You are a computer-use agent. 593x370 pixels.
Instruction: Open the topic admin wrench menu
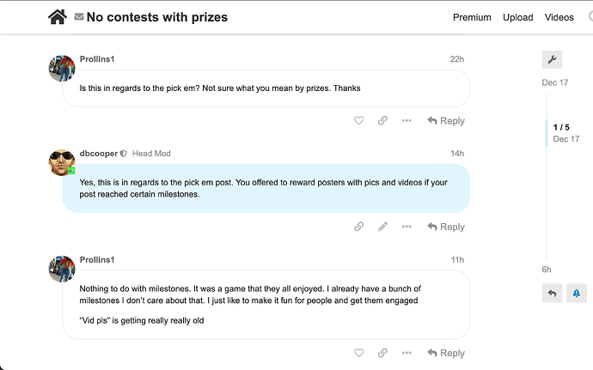(552, 59)
